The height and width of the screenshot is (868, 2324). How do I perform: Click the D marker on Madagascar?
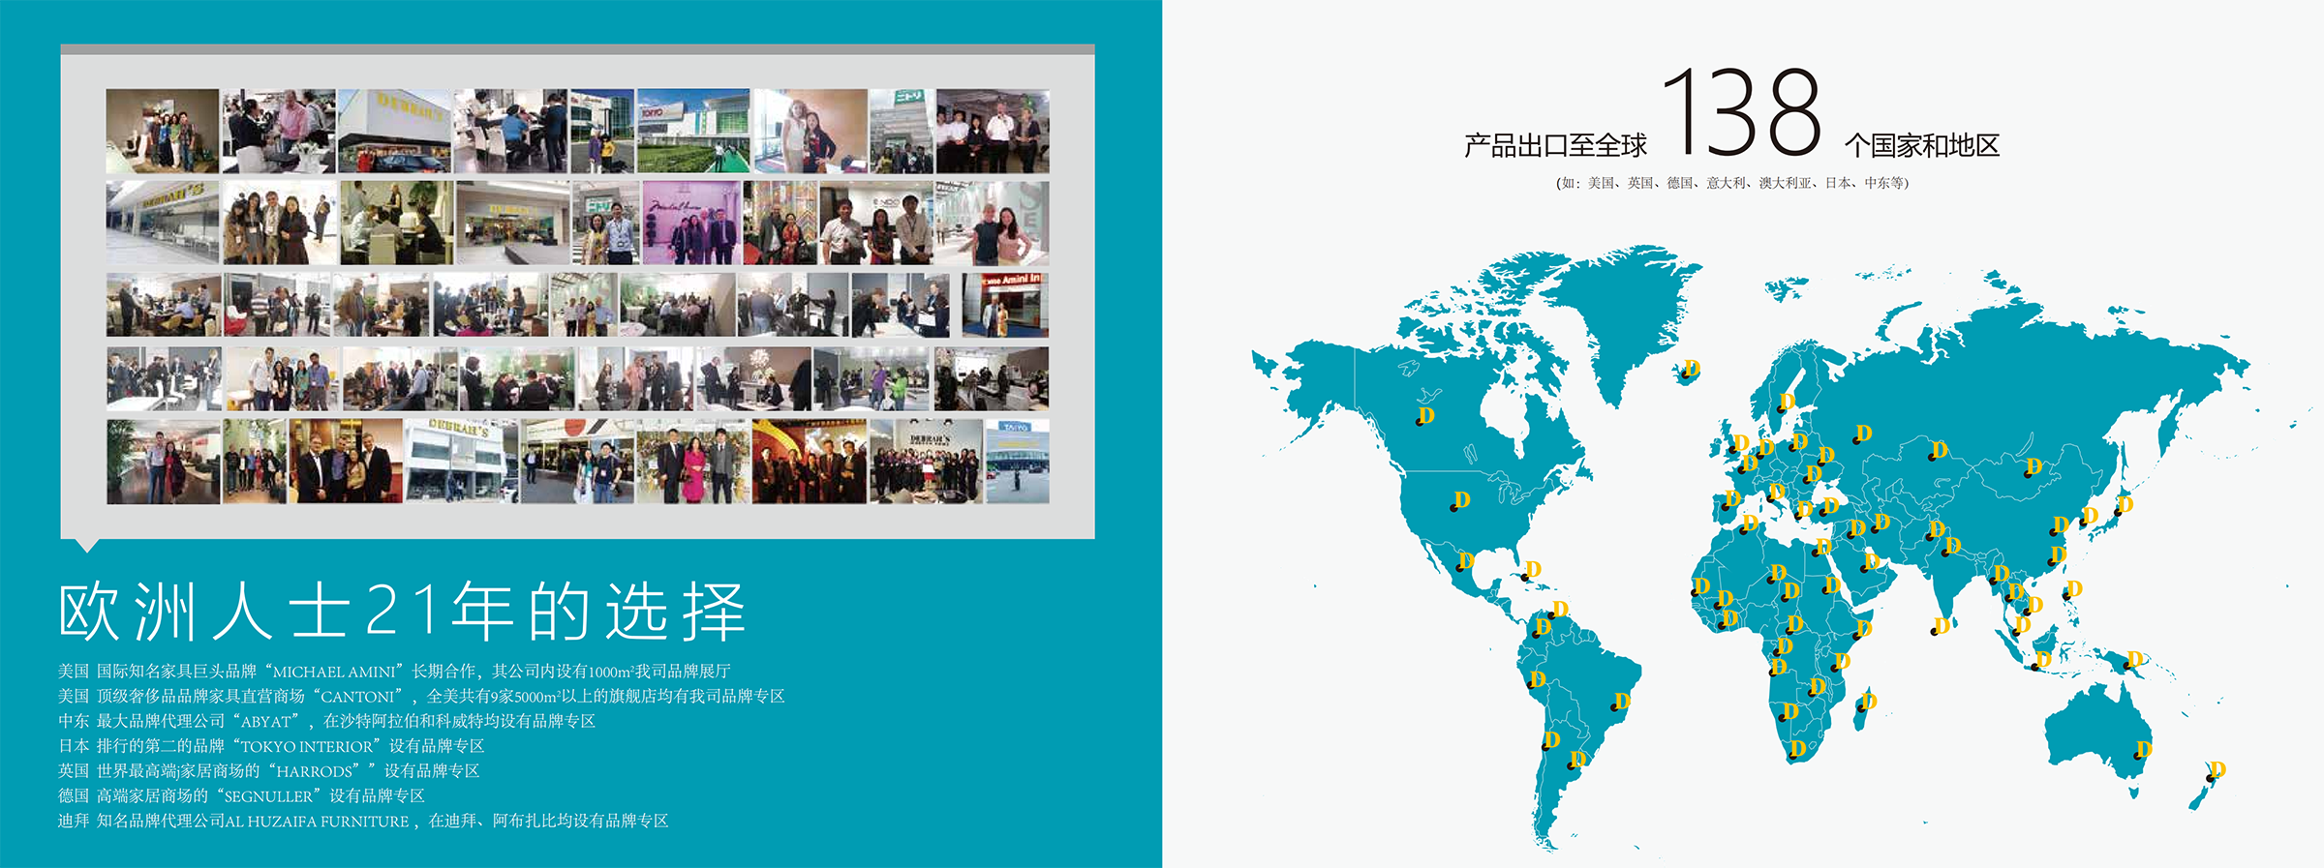pyautogui.click(x=1868, y=701)
